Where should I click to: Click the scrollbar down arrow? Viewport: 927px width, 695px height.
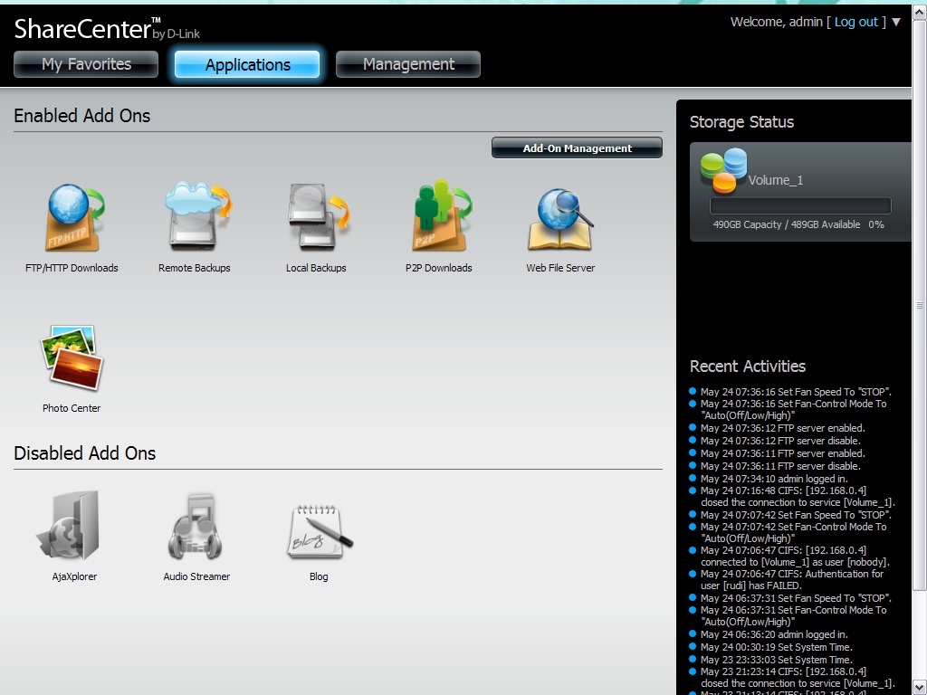tap(920, 688)
